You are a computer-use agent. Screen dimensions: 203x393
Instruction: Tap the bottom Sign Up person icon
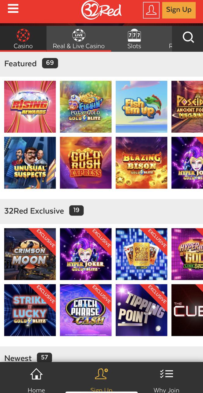coord(101,374)
